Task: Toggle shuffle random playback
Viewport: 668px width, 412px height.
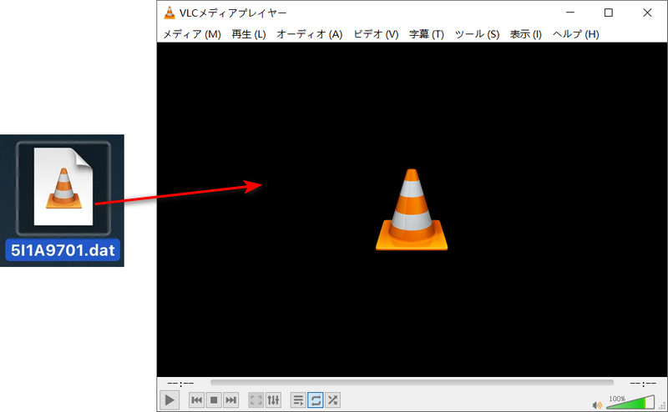Action: (332, 400)
